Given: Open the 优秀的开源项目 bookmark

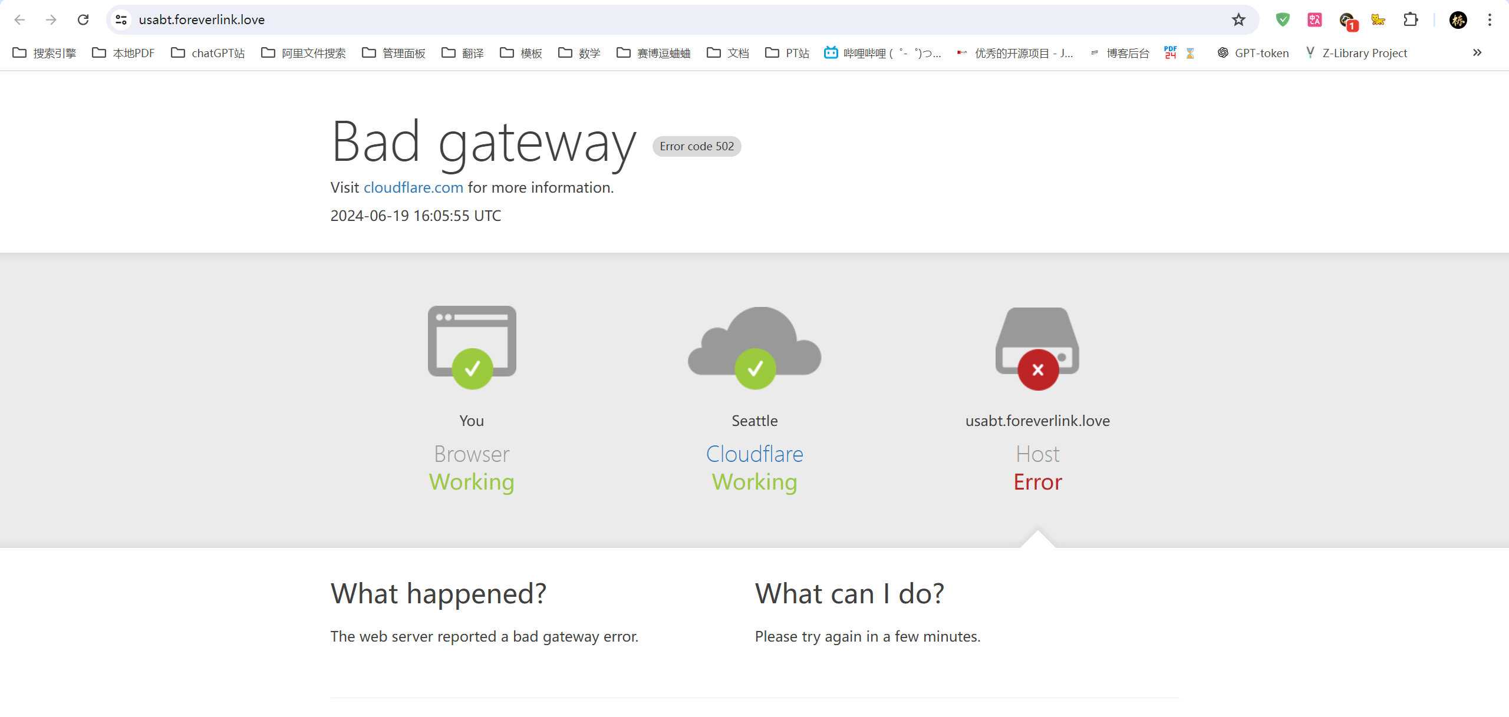Looking at the screenshot, I should (x=1014, y=53).
